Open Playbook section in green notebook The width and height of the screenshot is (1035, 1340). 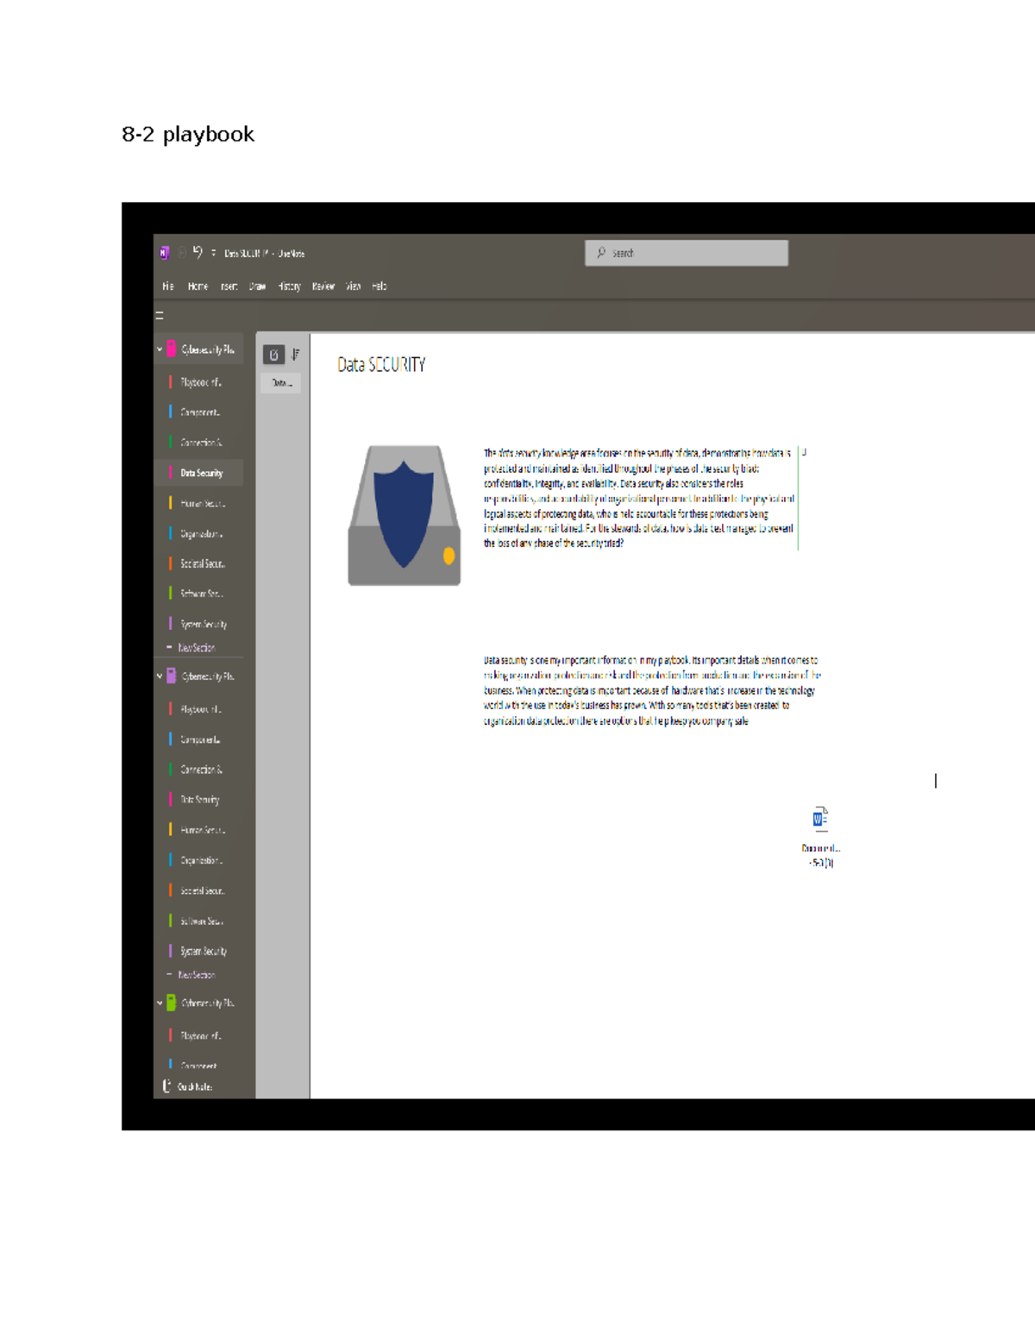[200, 1035]
